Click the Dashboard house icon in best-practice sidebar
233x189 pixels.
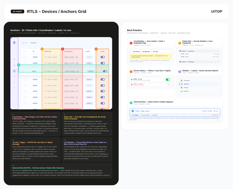click(181, 81)
